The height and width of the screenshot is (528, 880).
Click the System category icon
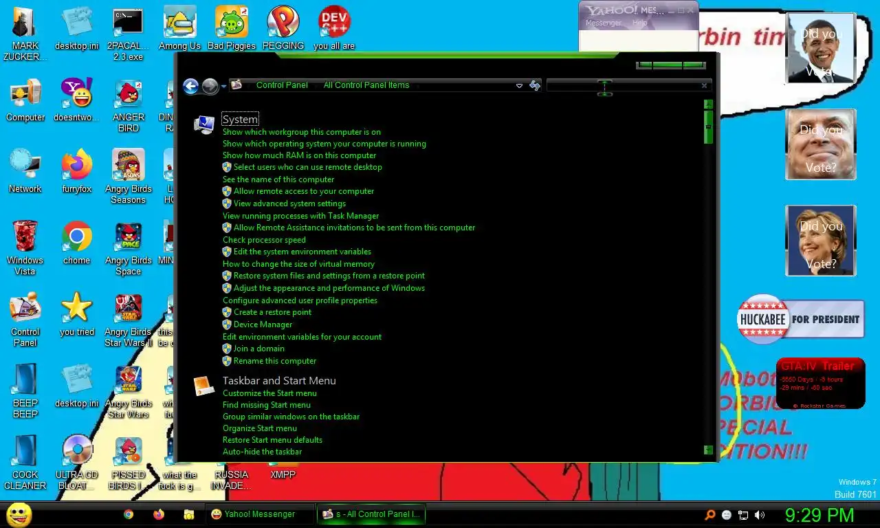[x=204, y=124]
